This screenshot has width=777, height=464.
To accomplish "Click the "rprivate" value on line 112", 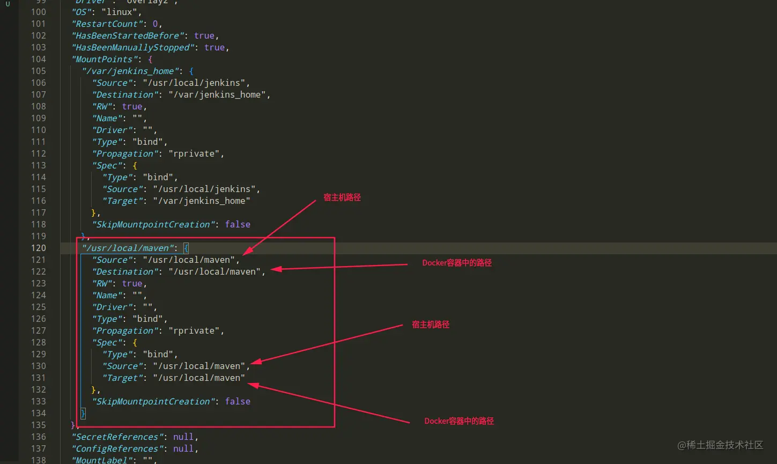I will (194, 153).
